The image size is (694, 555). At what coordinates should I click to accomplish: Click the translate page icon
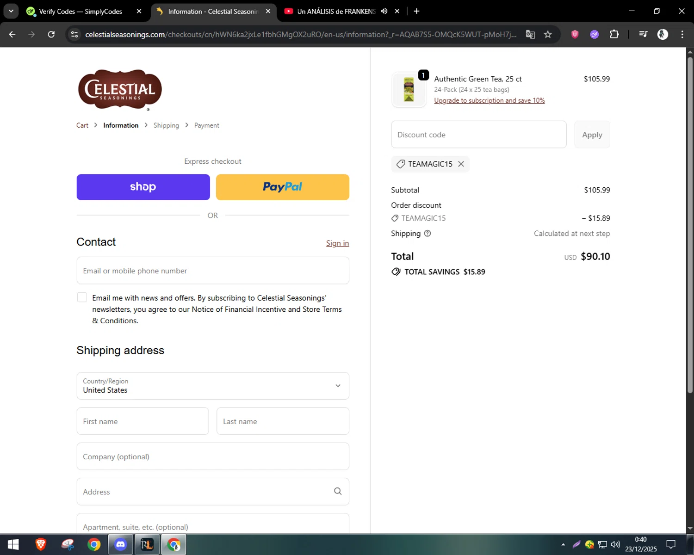coord(530,34)
